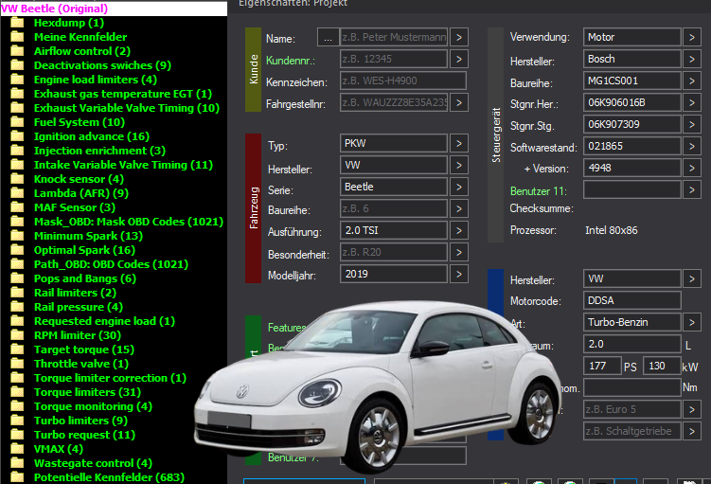Click Potentielle Kennfelder (683) folder icon
The image size is (711, 484).
[17, 477]
